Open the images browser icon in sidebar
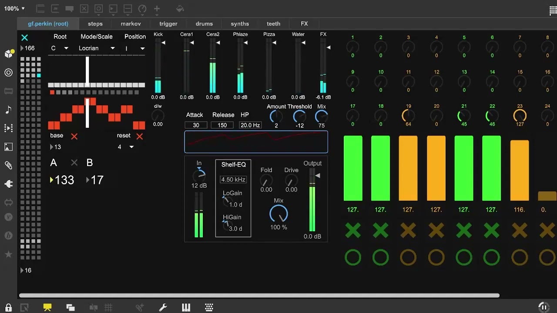Image resolution: width=557 pixels, height=313 pixels. [8, 147]
